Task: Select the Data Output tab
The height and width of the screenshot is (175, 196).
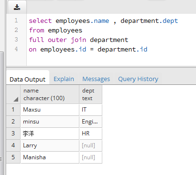Action: [28, 79]
